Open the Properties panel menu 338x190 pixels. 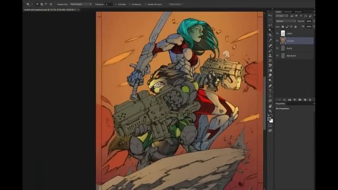[x=314, y=103]
